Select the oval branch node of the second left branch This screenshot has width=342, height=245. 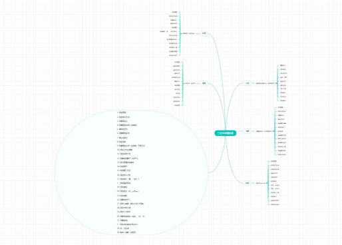[204, 83]
